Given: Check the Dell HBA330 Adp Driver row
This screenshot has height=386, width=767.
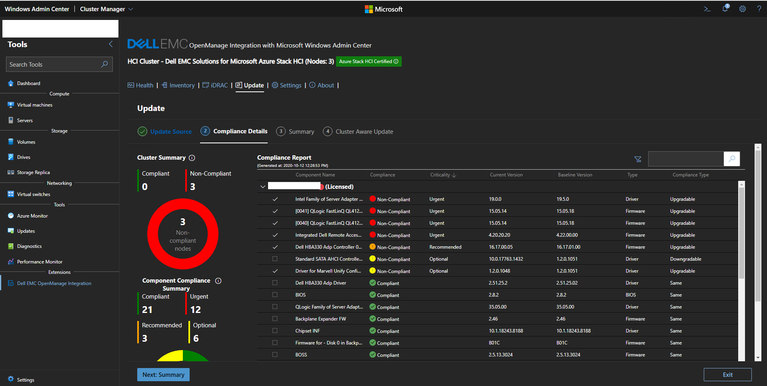Looking at the screenshot, I should point(275,283).
